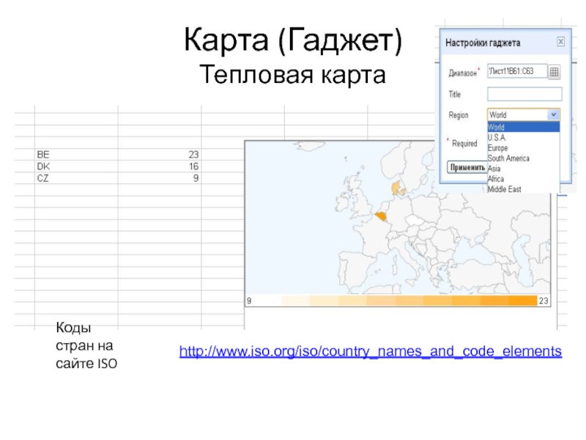586x440 pixels.
Task: Click the Title text field
Action: 524,94
